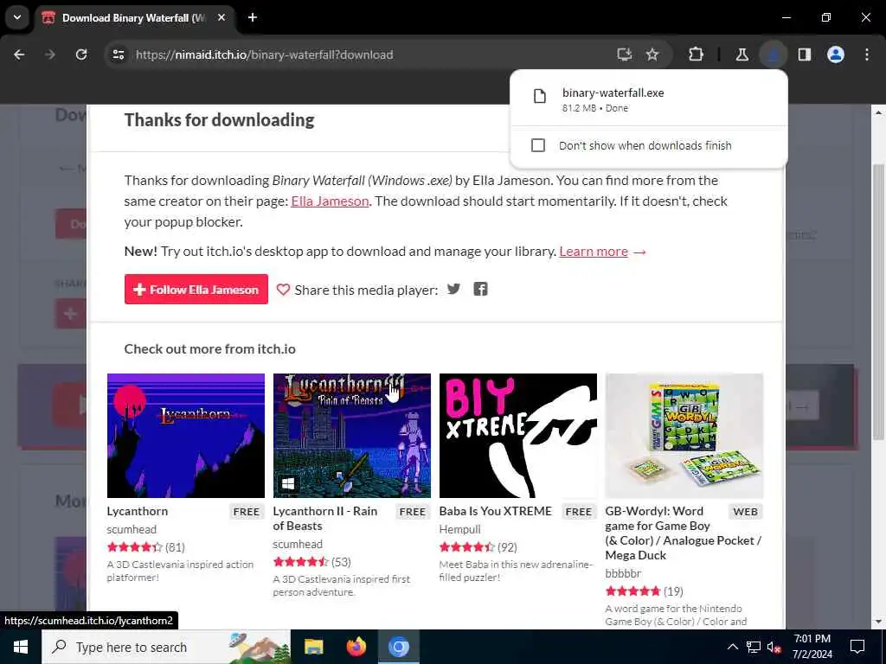The height and width of the screenshot is (664, 886).
Task: Click the muted volume tray icon
Action: pos(774,647)
